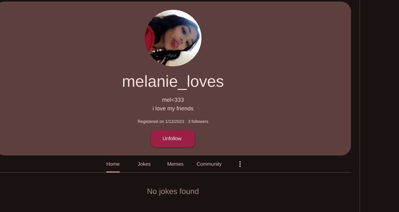Screen dimensions: 399x212
Task: Go to the Community tab
Action: [x=209, y=164]
